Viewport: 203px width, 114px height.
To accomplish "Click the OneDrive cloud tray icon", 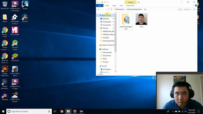I will (x=176, y=111).
